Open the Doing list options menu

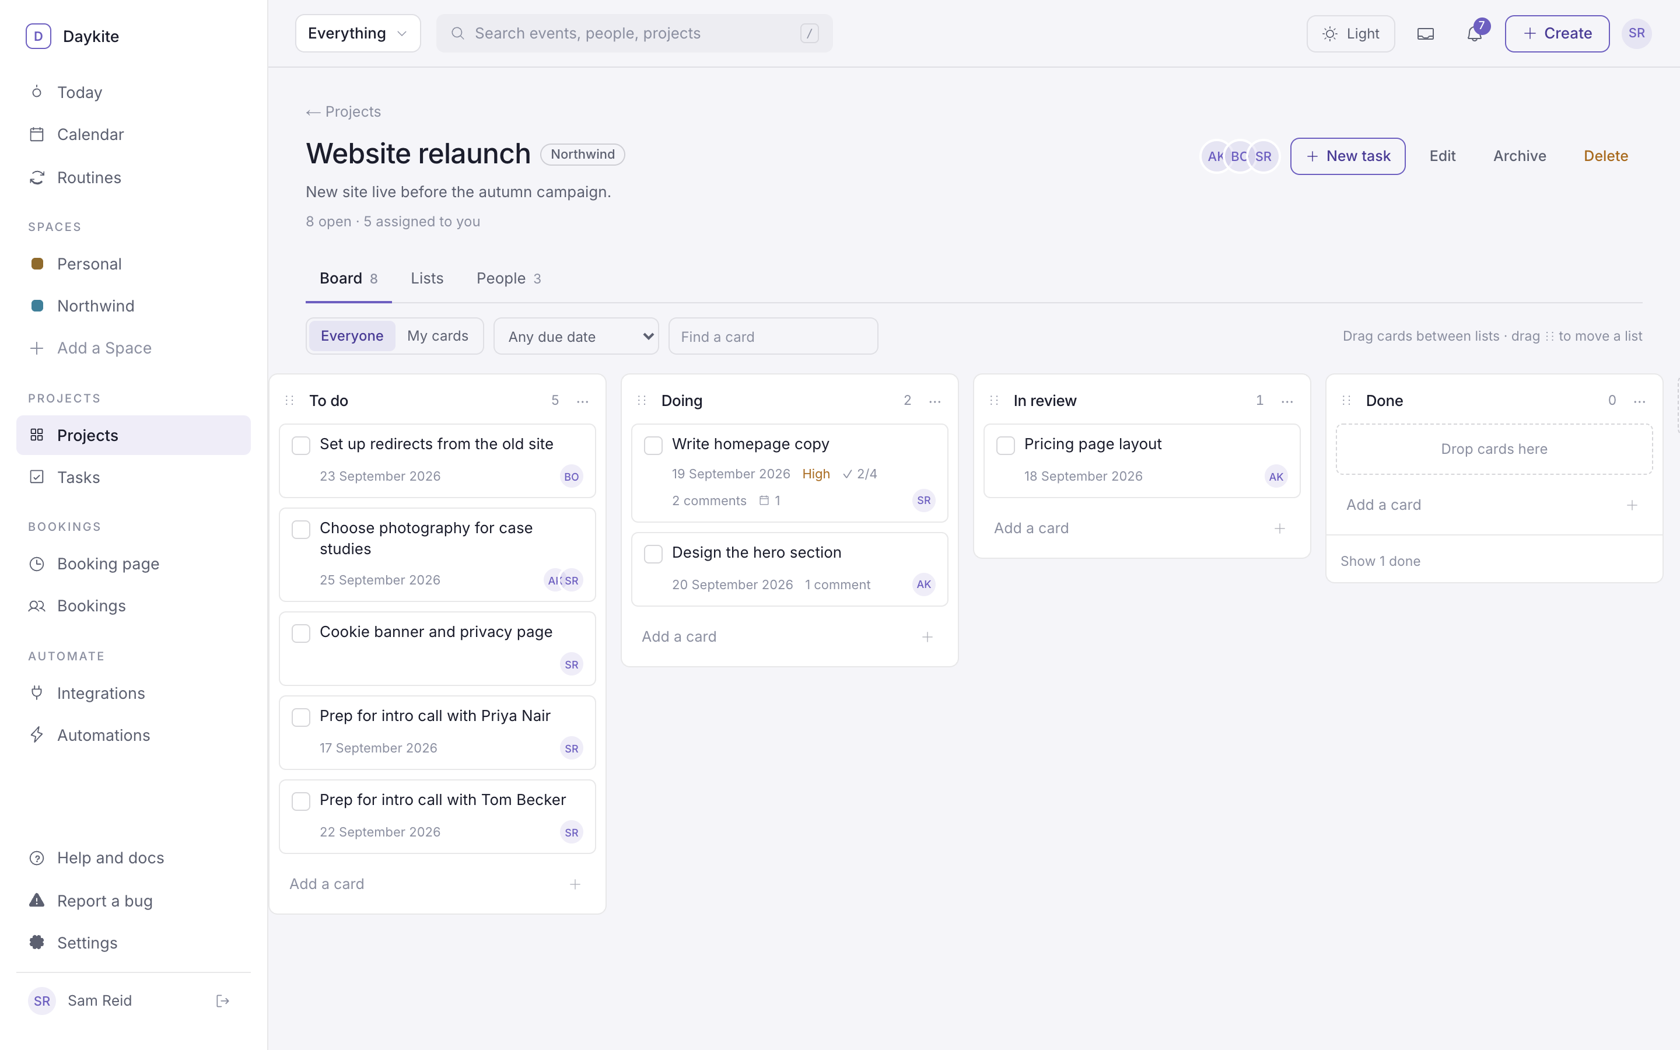coord(935,401)
